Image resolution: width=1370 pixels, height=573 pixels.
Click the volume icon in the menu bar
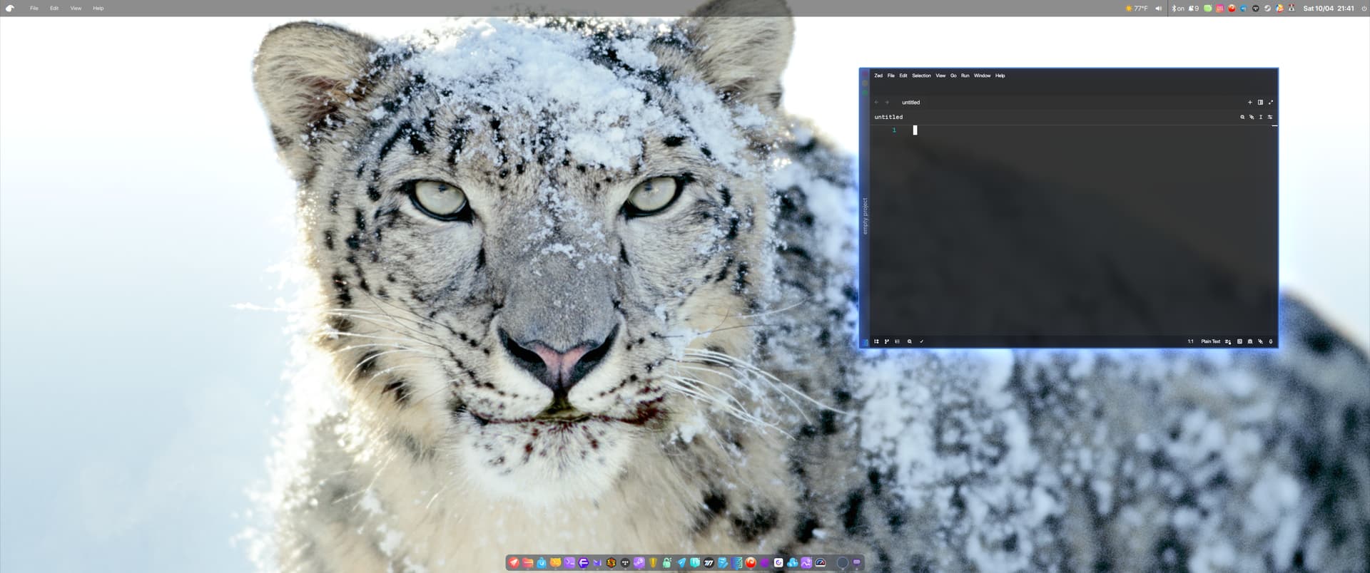(1158, 9)
